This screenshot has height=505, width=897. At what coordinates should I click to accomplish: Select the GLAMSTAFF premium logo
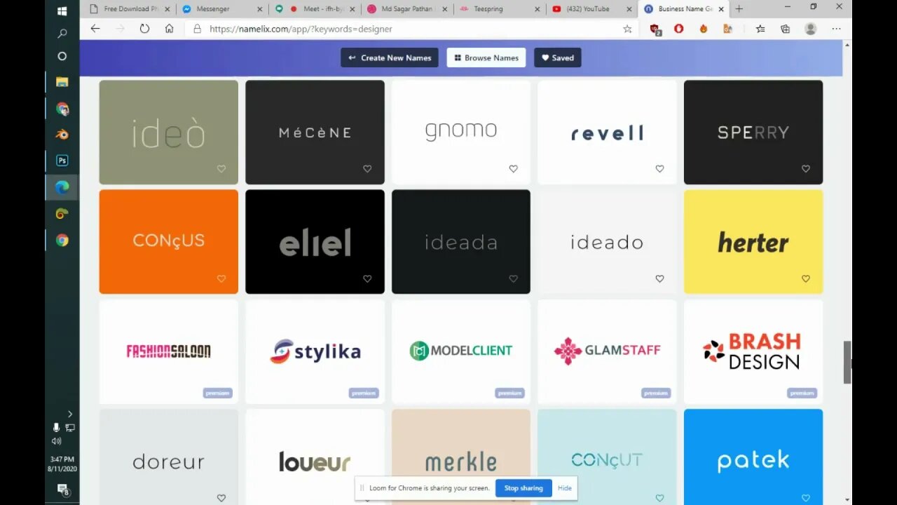[607, 351]
